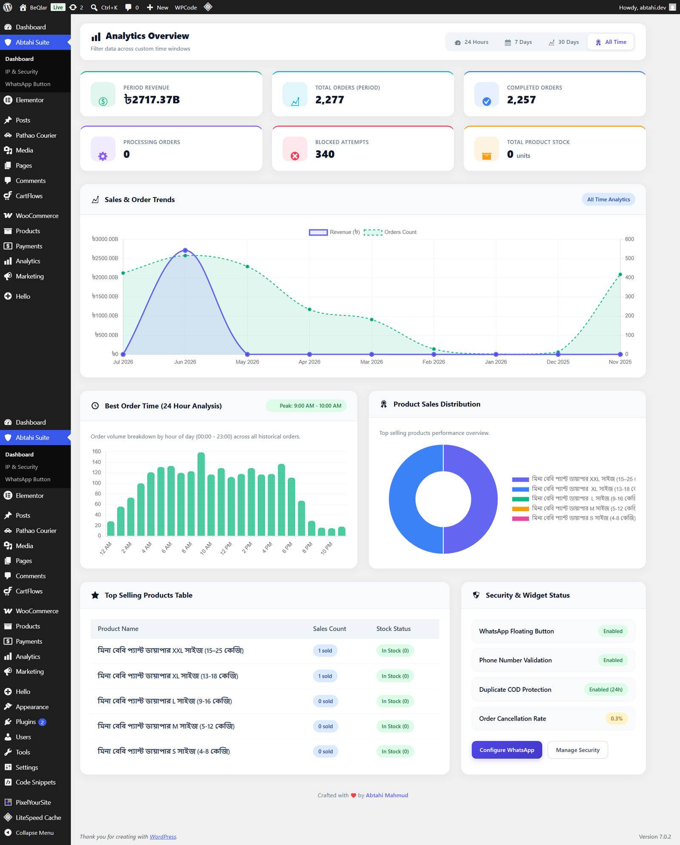680x845 pixels.
Task: Open comments bubble icon in admin bar
Action: click(x=132, y=7)
